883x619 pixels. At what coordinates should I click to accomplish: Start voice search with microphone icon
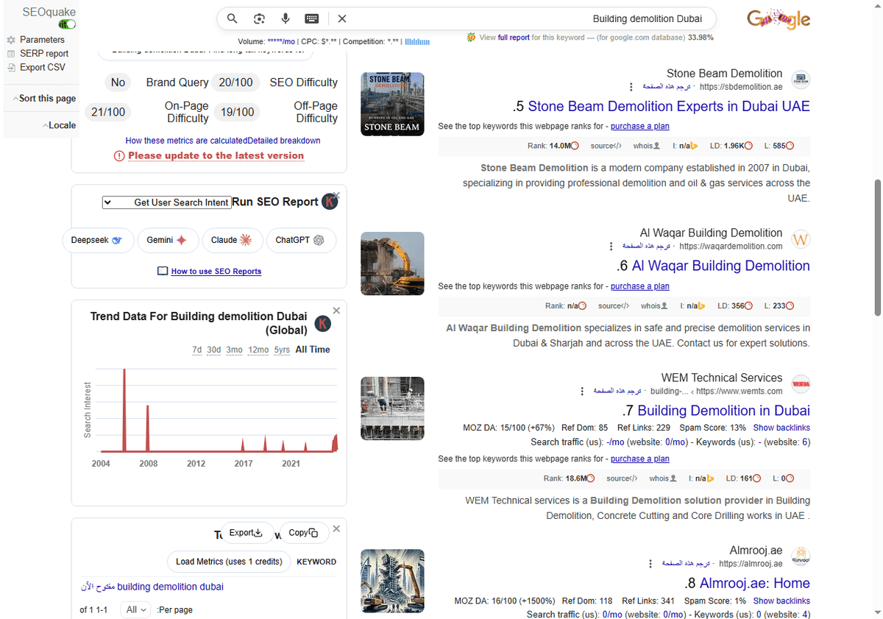coord(286,19)
